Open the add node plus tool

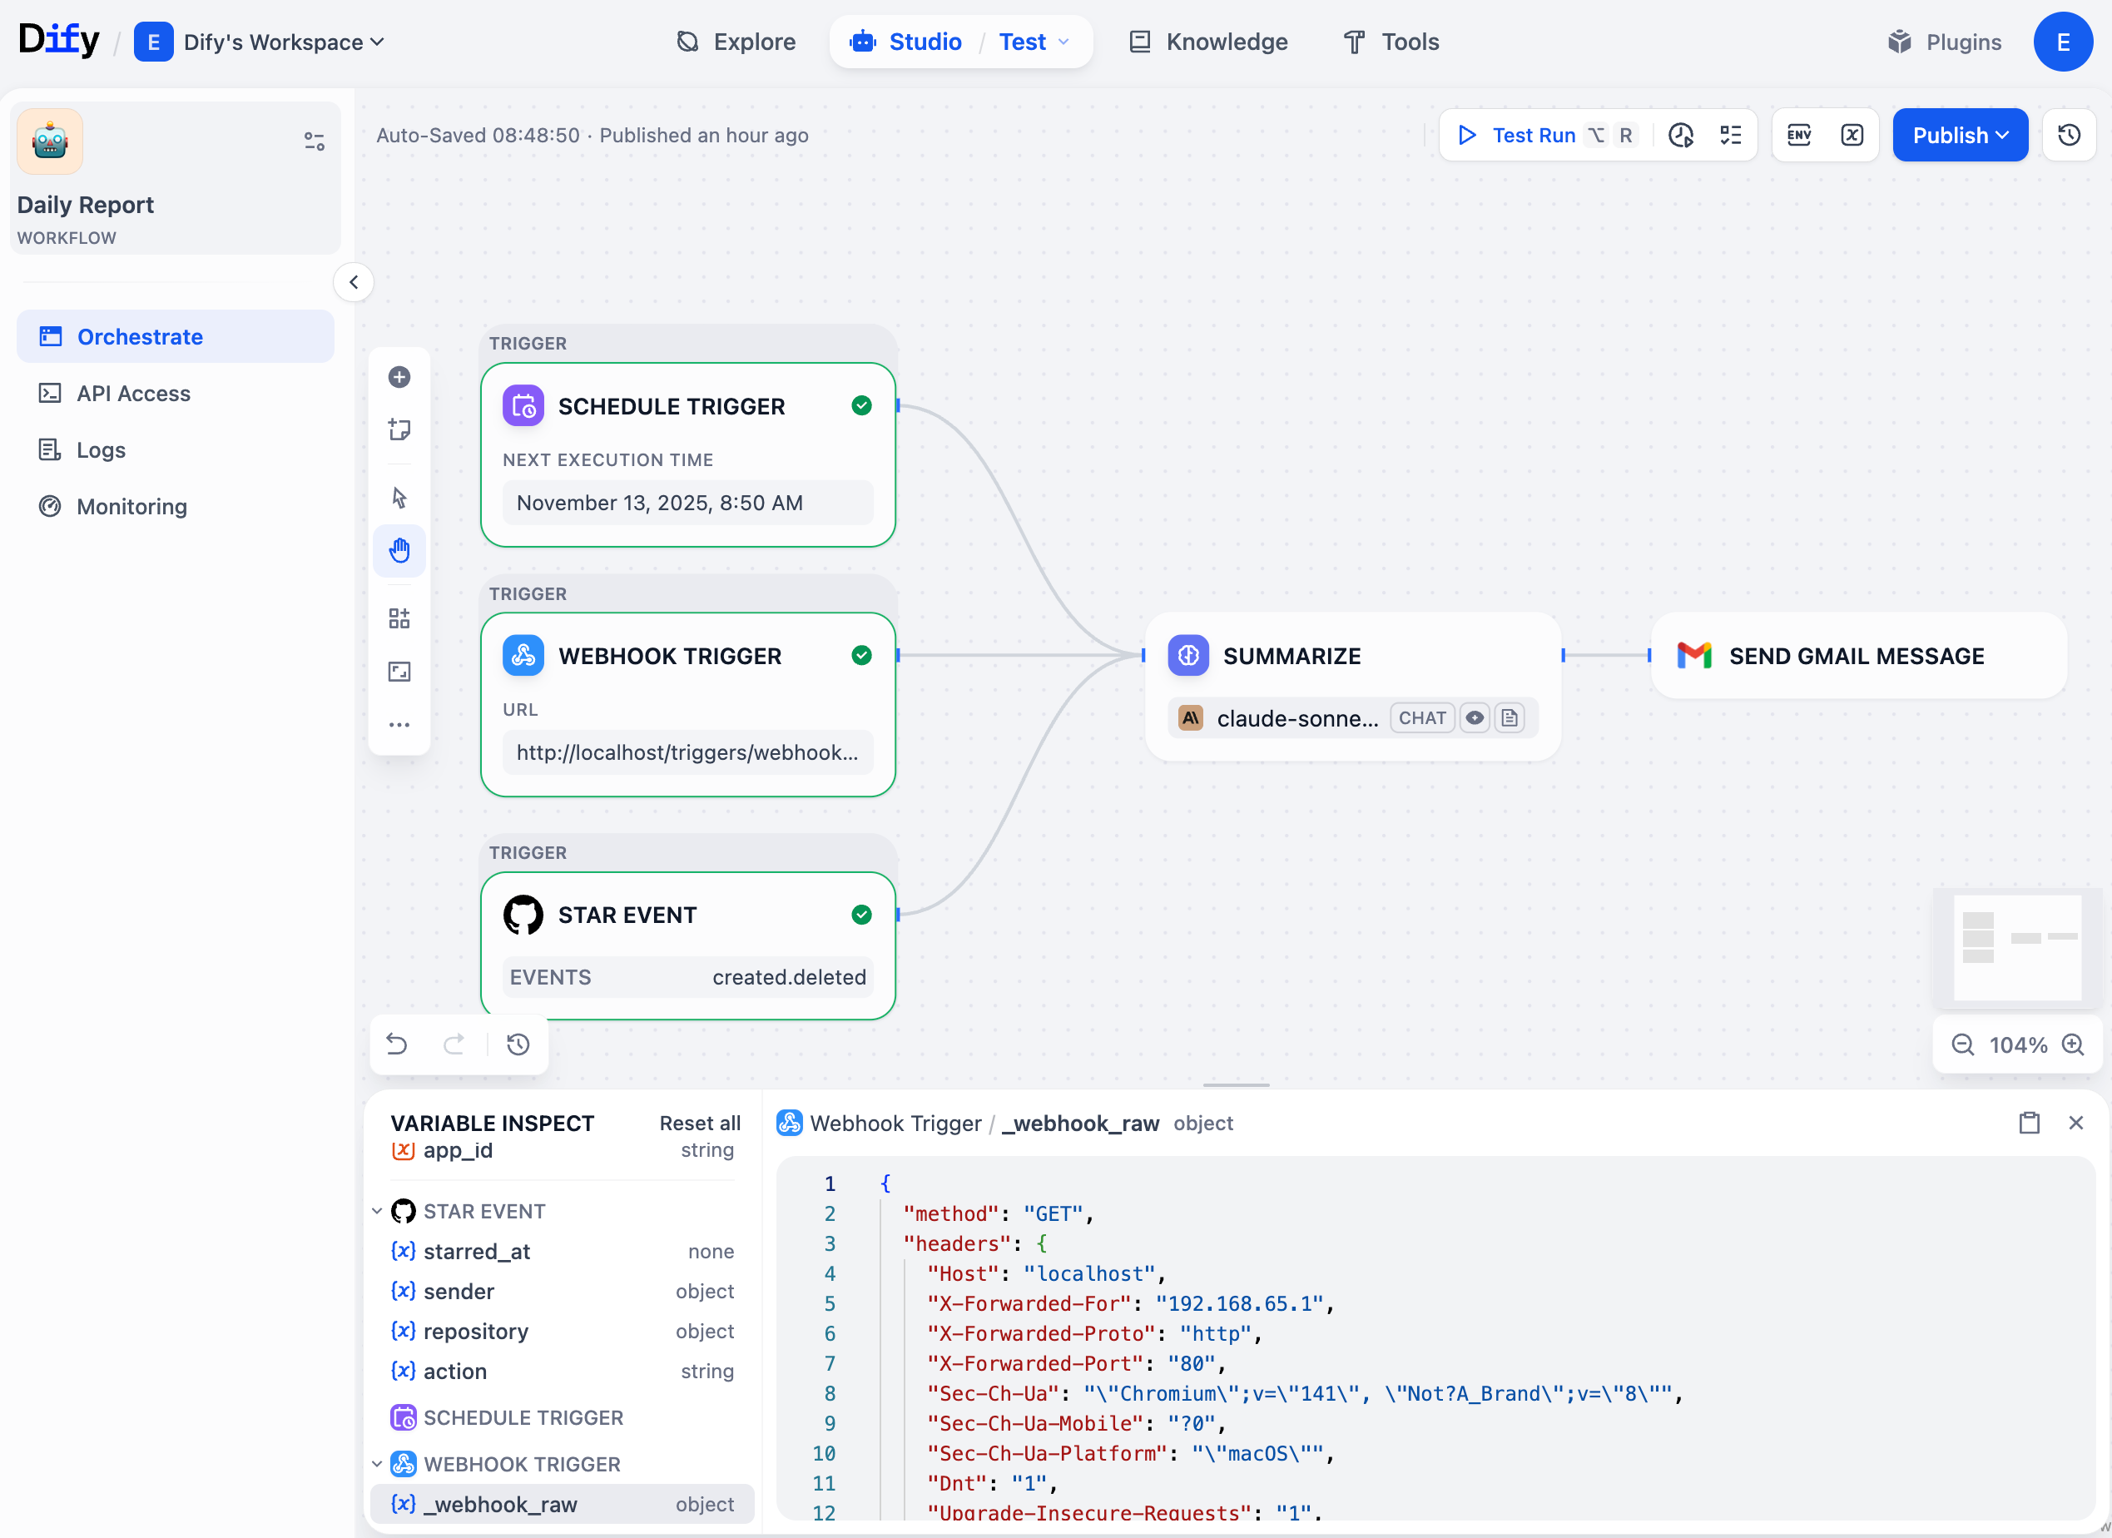[x=399, y=377]
